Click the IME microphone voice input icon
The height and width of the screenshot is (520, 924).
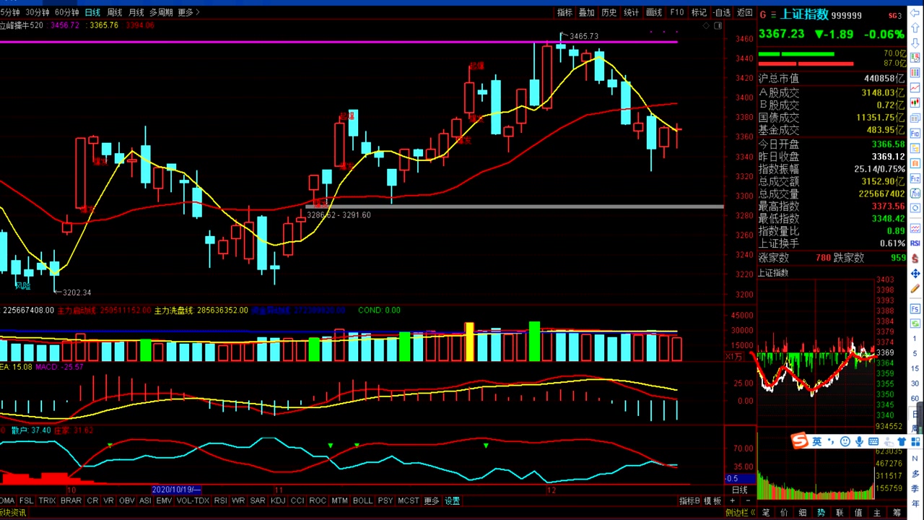(859, 441)
